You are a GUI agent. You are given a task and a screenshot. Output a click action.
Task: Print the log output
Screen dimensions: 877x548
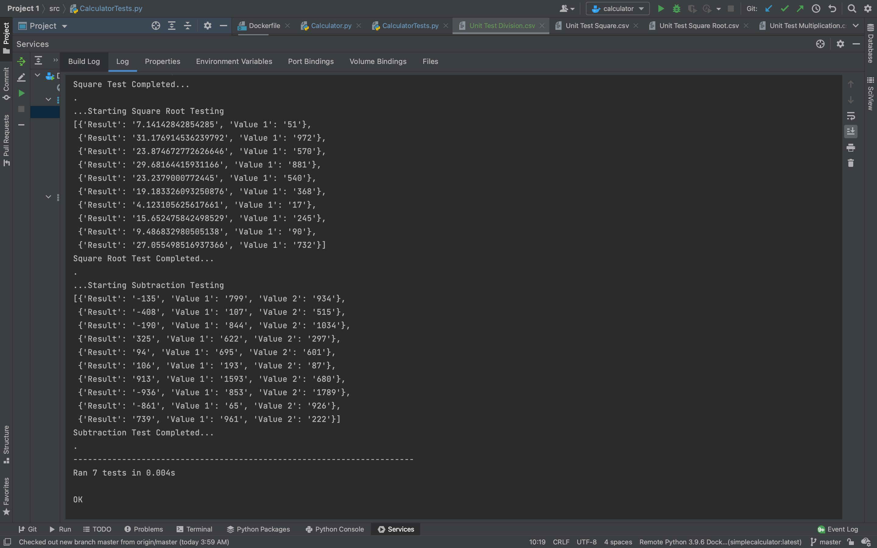[851, 148]
